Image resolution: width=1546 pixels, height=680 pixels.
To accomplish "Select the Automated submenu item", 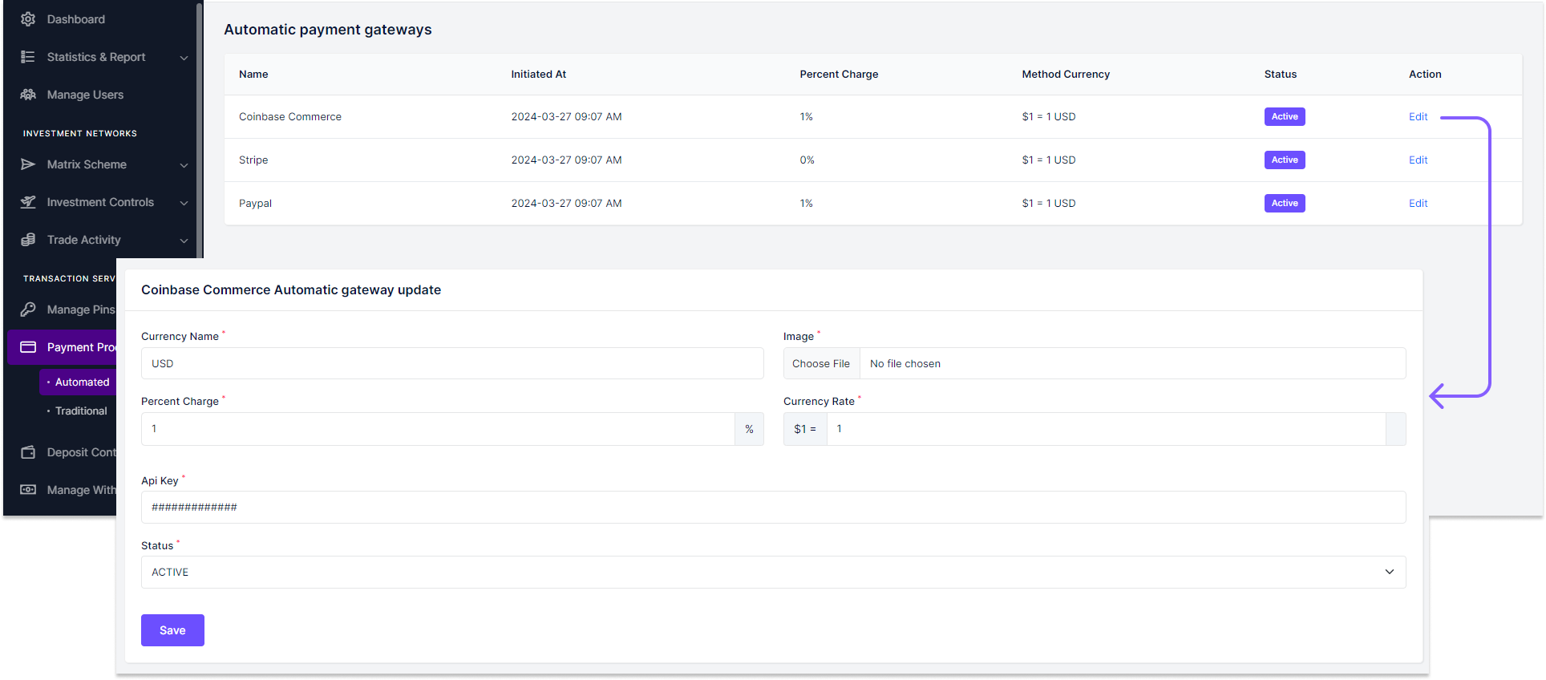I will [79, 382].
